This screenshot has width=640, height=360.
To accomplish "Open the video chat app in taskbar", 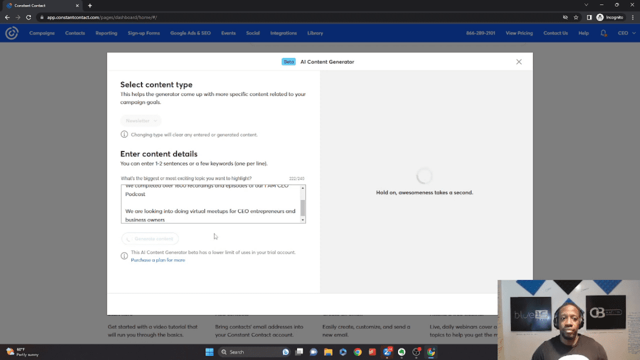I will (x=313, y=352).
